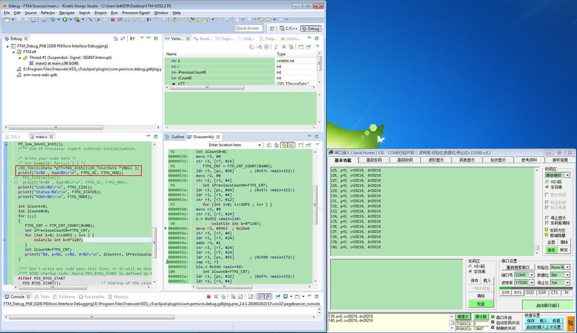577x333 pixels.
Task: Click 转发 button in receive area
Action: (564, 250)
